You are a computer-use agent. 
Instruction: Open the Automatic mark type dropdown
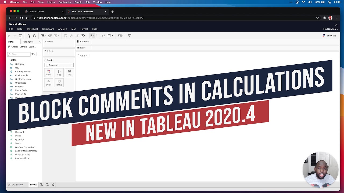[59, 65]
